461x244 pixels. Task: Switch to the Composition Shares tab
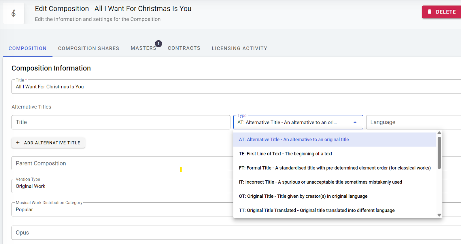coord(88,48)
